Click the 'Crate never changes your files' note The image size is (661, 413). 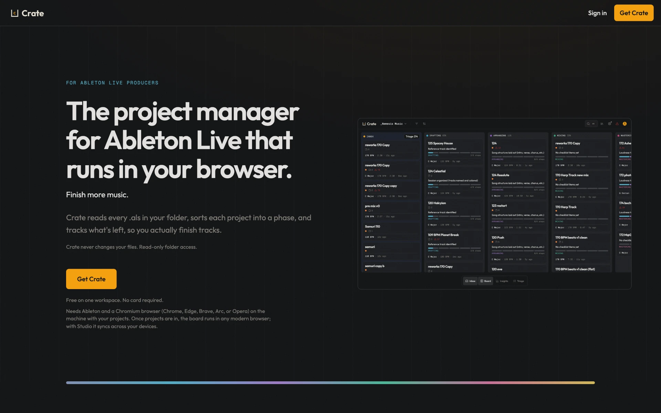[132, 247]
